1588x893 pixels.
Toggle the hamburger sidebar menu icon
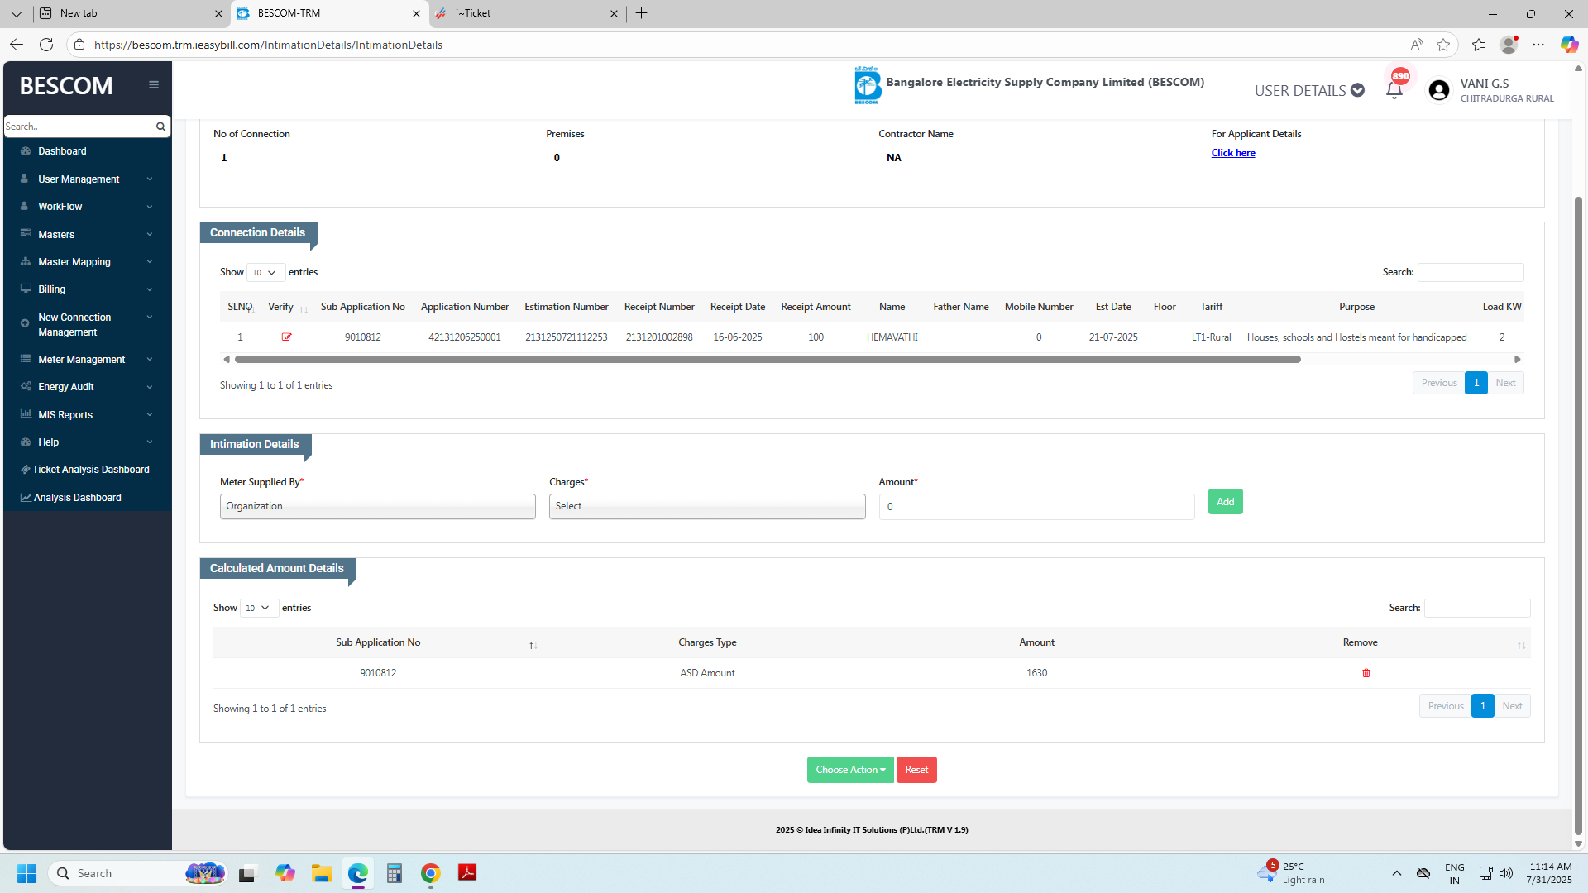click(154, 85)
